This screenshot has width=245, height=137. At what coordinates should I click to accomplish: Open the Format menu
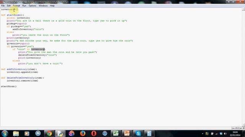click(x=16, y=6)
